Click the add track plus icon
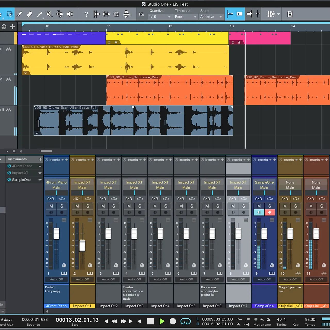The image size is (330, 330). click(12, 27)
